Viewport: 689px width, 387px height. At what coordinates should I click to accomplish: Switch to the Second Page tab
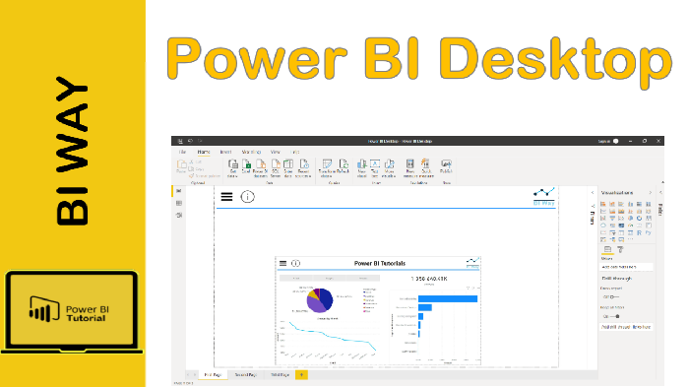(x=246, y=374)
